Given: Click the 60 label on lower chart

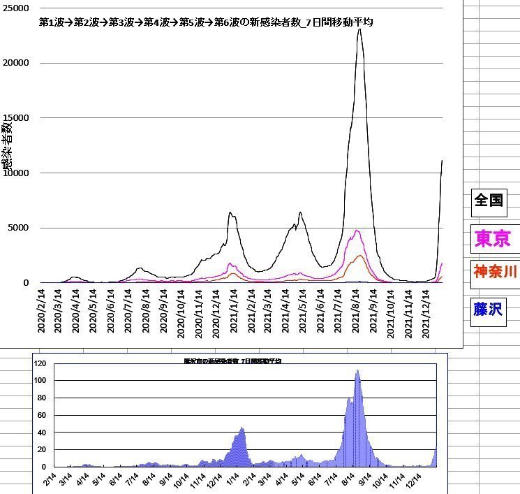Looking at the screenshot, I should click(41, 415).
